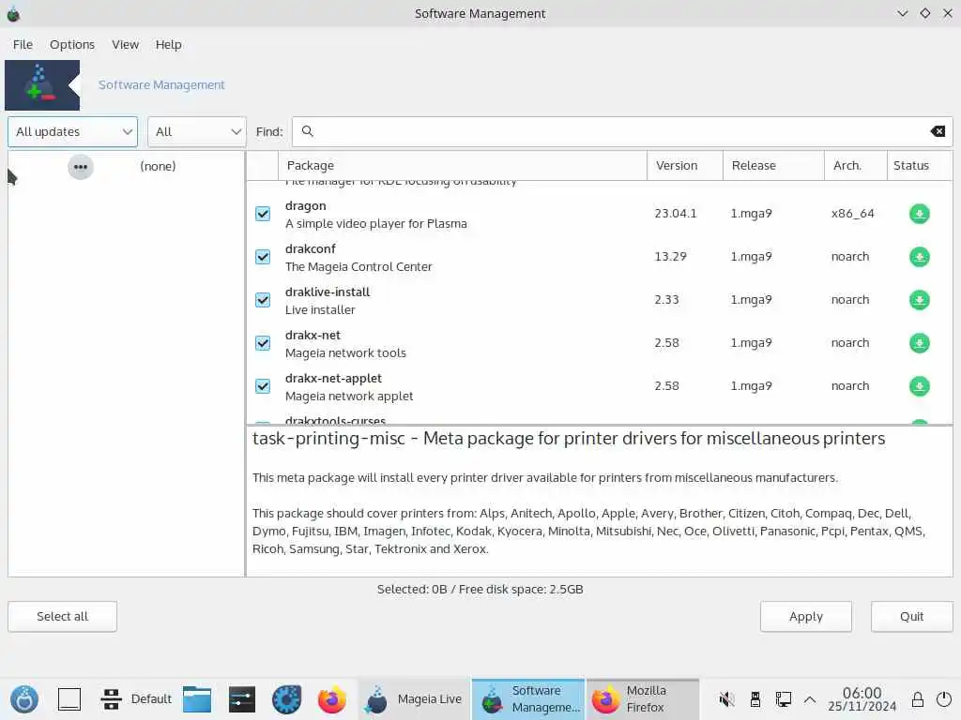Image resolution: width=961 pixels, height=720 pixels.
Task: Uncheck the dragon package checkbox
Action: (263, 214)
